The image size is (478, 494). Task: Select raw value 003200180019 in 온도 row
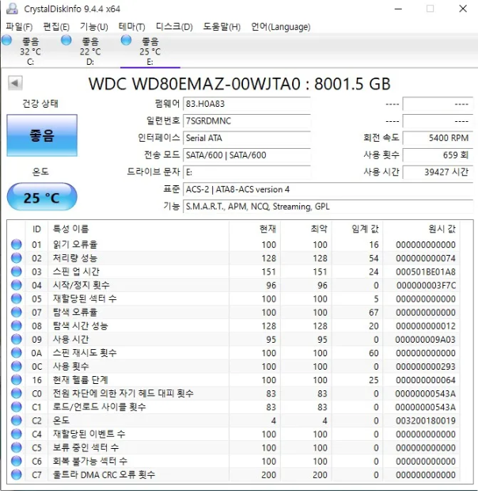426,420
